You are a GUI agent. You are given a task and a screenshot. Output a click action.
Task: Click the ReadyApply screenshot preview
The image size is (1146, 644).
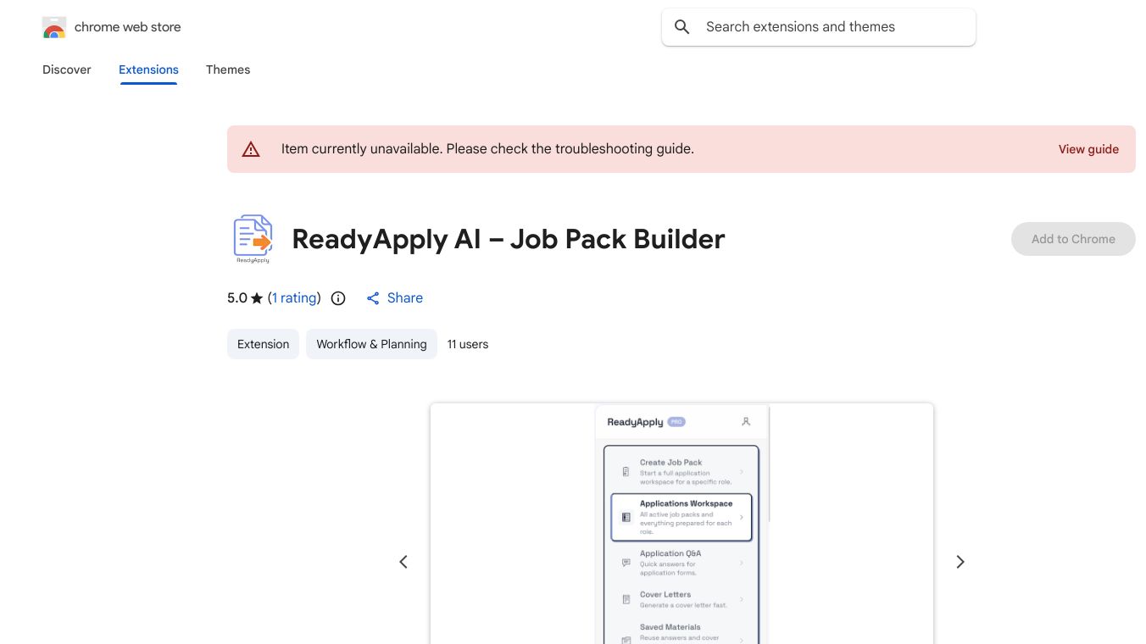(681, 523)
